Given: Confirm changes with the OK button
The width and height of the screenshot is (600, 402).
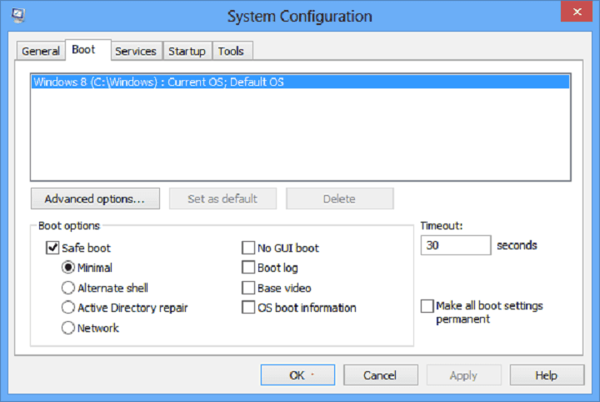Looking at the screenshot, I should pos(297,374).
